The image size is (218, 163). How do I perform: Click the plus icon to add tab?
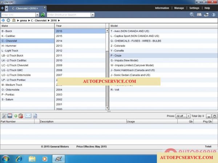pyautogui.click(x=2, y=8)
